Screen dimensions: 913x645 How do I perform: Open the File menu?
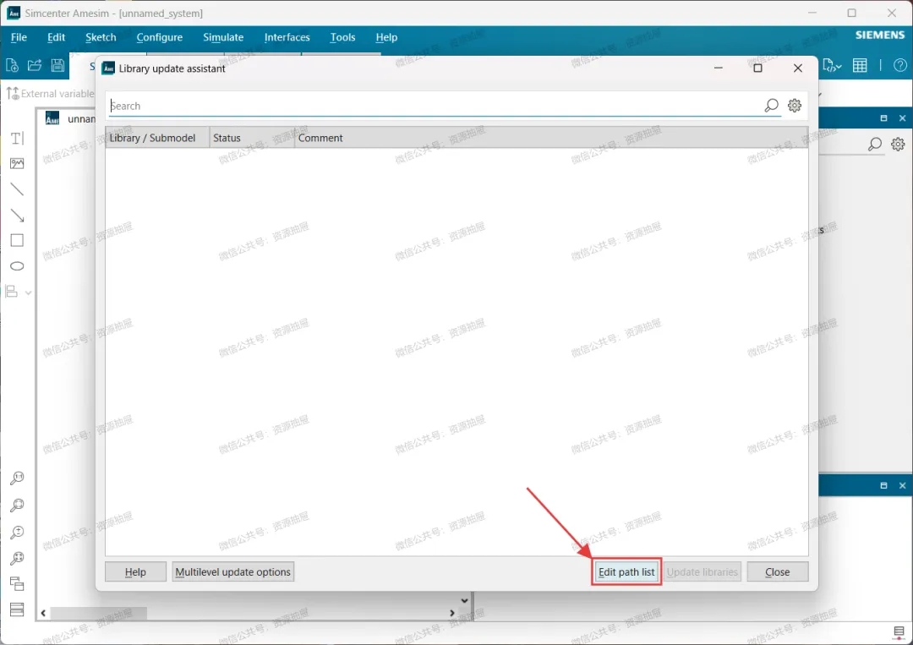[x=19, y=37]
